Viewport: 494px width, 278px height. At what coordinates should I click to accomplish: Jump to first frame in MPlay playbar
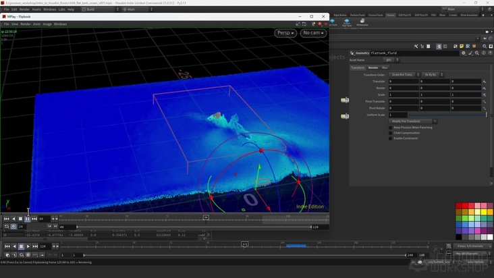pos(7,219)
